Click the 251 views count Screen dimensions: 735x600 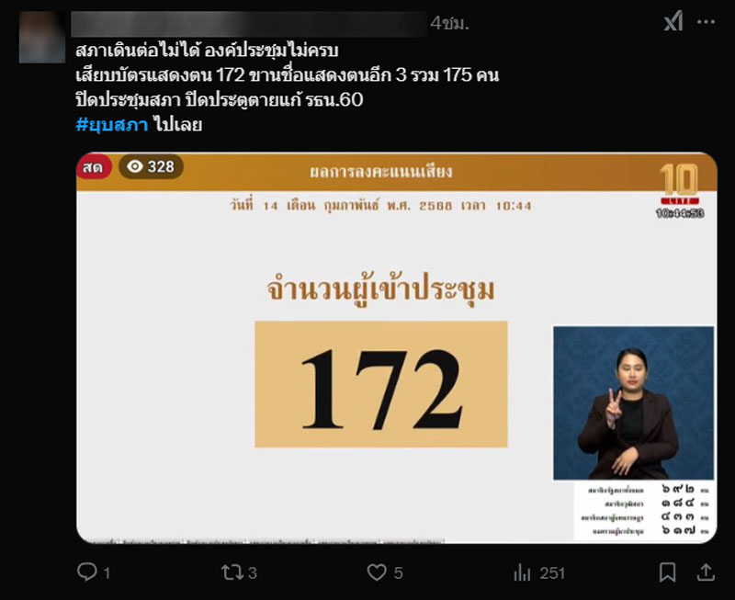pos(552,572)
